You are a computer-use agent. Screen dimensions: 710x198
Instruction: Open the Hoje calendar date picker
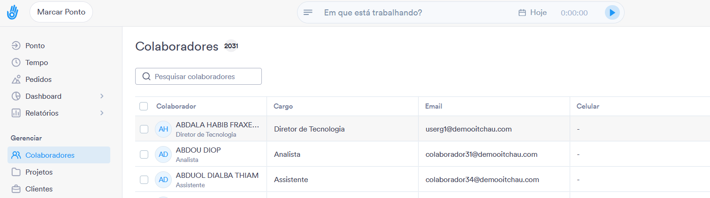tap(533, 13)
